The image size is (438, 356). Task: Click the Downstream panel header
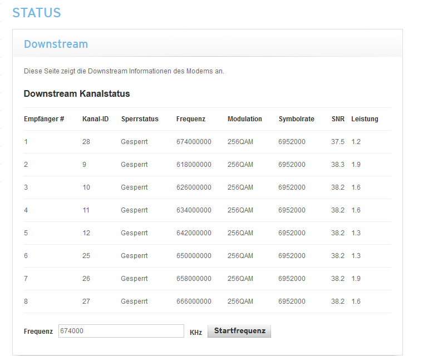click(56, 44)
